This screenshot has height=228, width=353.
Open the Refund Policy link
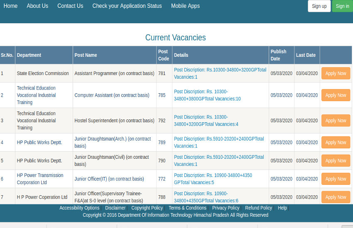pos(258,208)
